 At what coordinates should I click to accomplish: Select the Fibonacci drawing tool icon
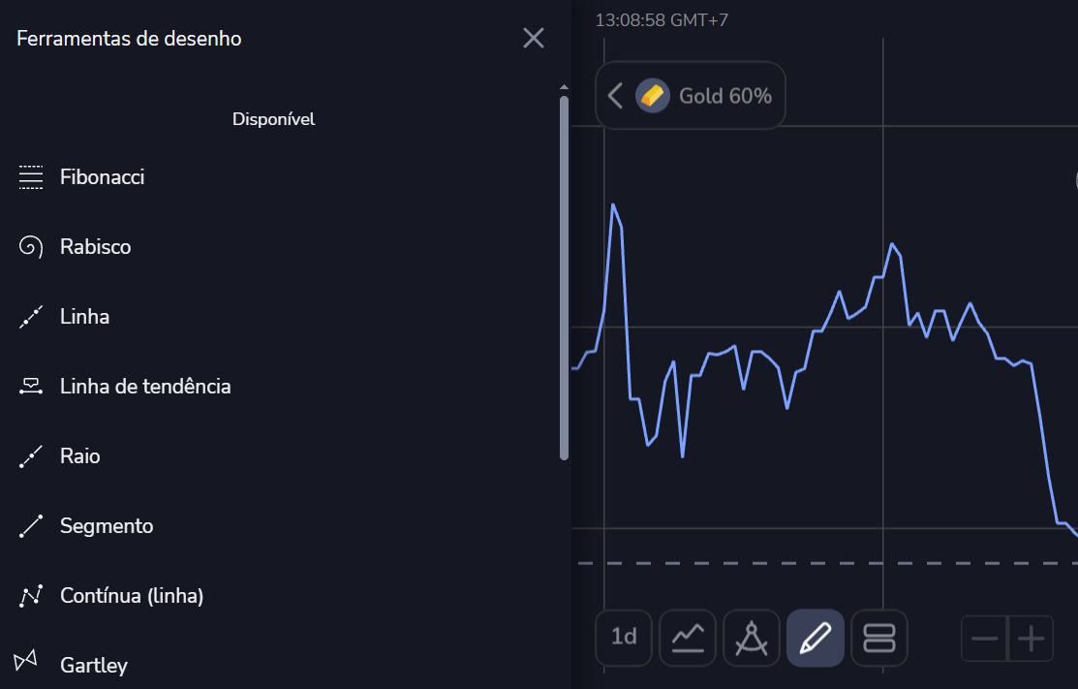coord(31,177)
